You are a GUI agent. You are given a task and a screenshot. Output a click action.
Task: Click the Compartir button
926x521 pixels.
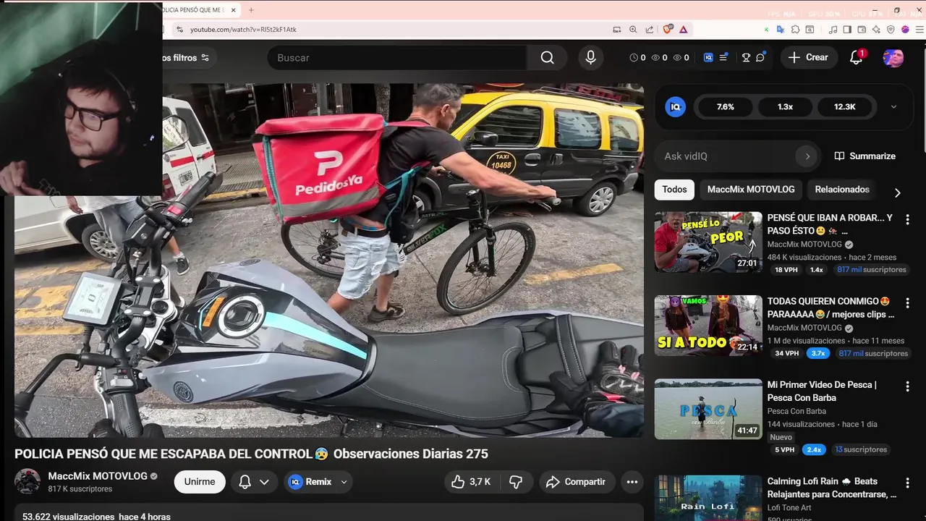(x=577, y=482)
